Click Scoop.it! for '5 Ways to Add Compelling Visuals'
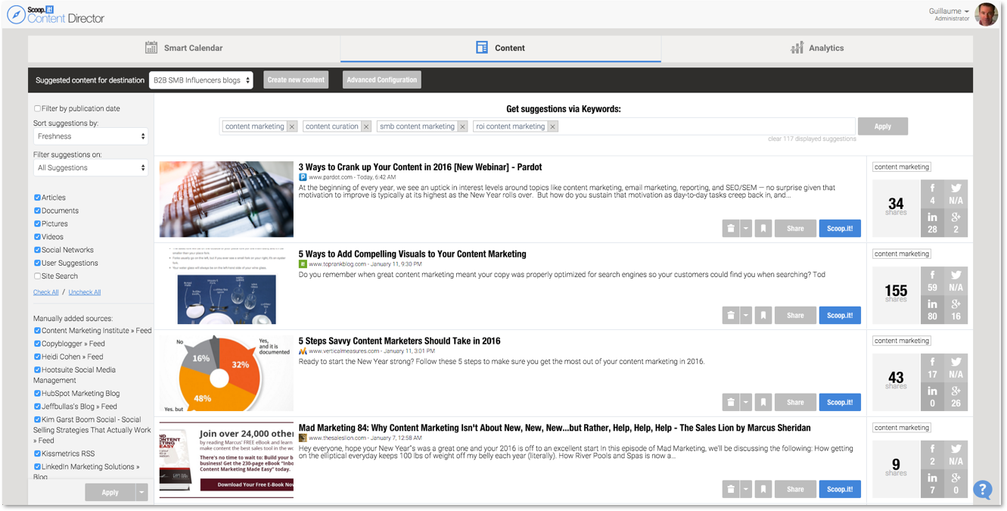 (840, 316)
